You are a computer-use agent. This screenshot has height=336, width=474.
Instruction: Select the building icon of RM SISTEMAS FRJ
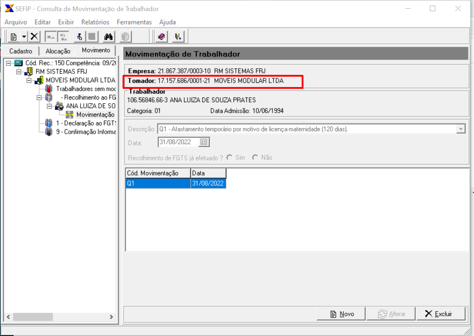coord(29,72)
